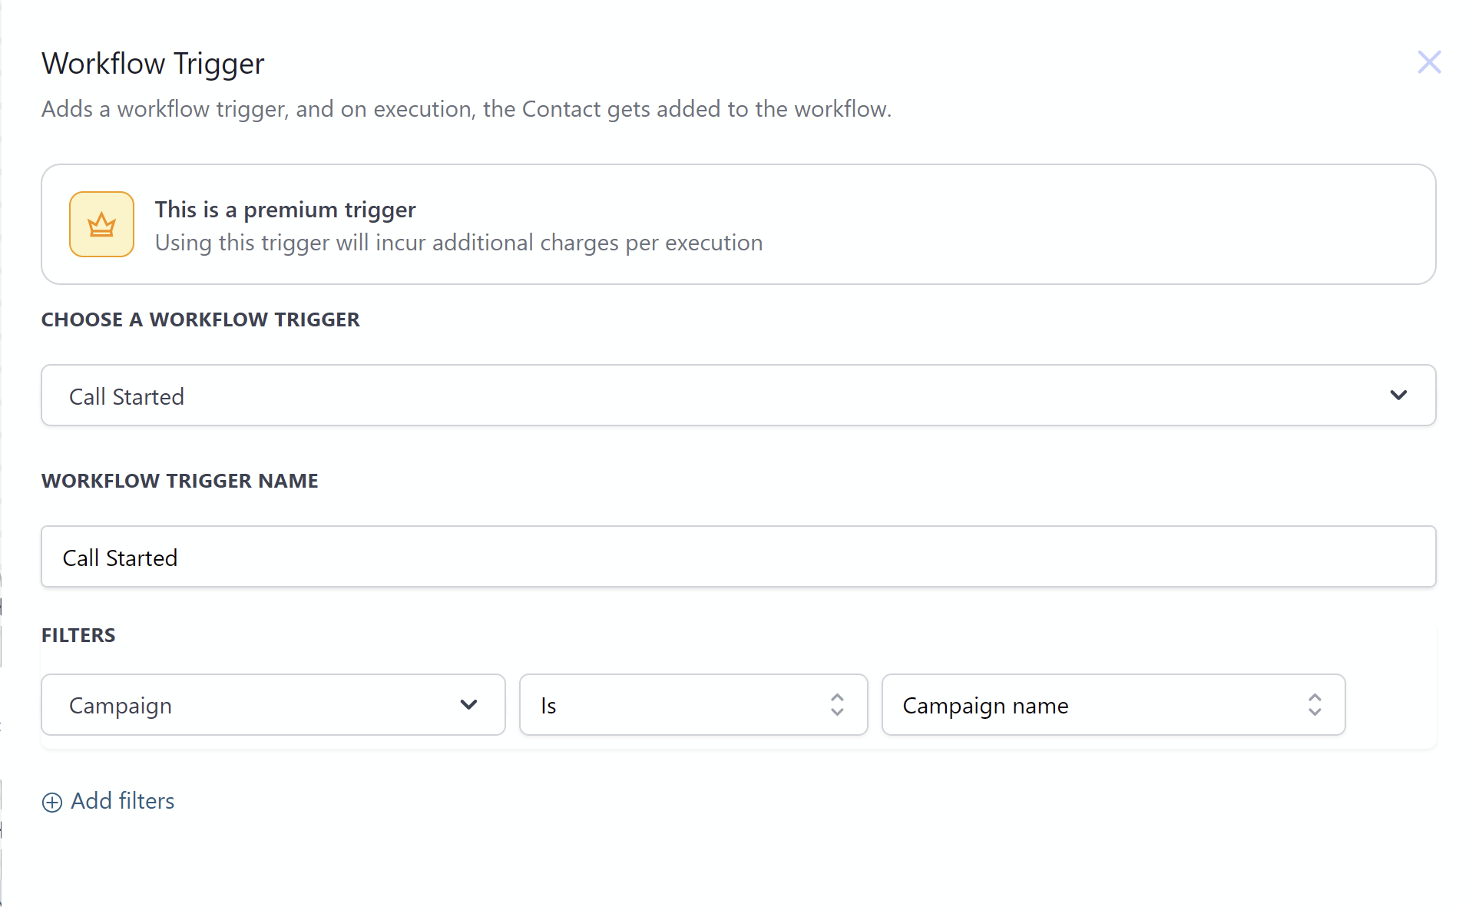Click the Choose a Workflow Trigger label
Screen dimensions: 1469x907
200,319
